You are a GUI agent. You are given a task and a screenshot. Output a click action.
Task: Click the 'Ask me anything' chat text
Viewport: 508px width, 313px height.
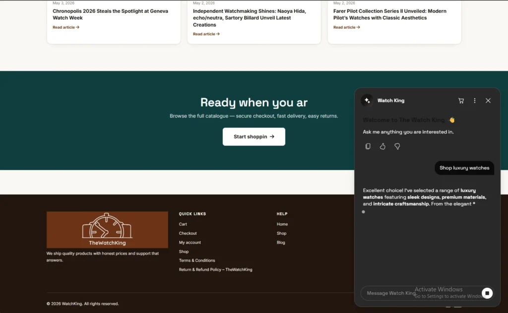tap(408, 132)
